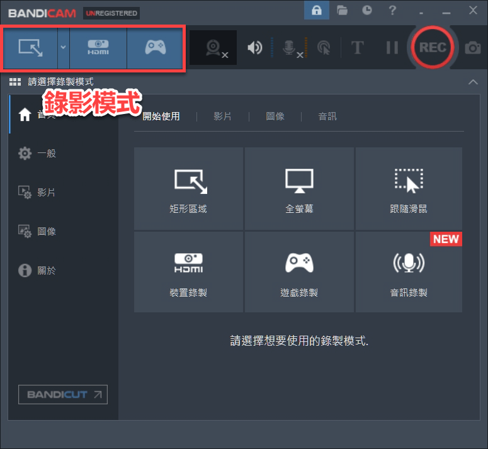Toggle microphone recording icon
The width and height of the screenshot is (488, 449).
(292, 48)
